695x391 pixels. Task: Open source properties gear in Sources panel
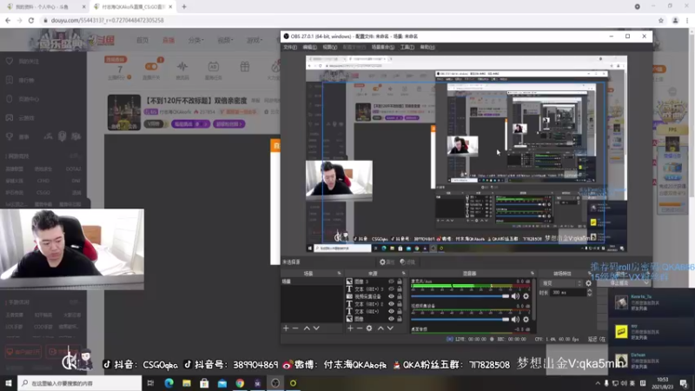pyautogui.click(x=369, y=328)
